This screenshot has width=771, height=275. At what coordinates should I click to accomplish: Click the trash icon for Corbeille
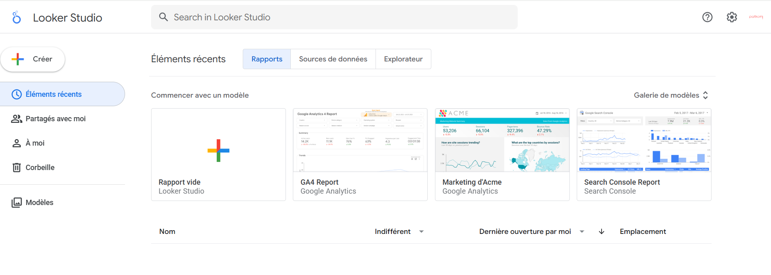(17, 168)
